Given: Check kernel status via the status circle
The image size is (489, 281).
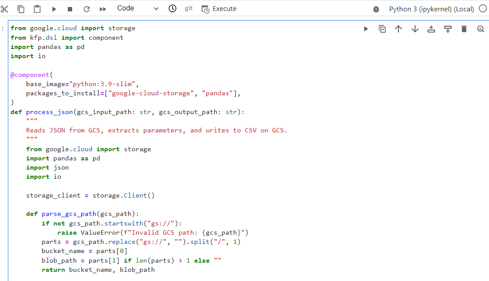Looking at the screenshot, I should (483, 8).
